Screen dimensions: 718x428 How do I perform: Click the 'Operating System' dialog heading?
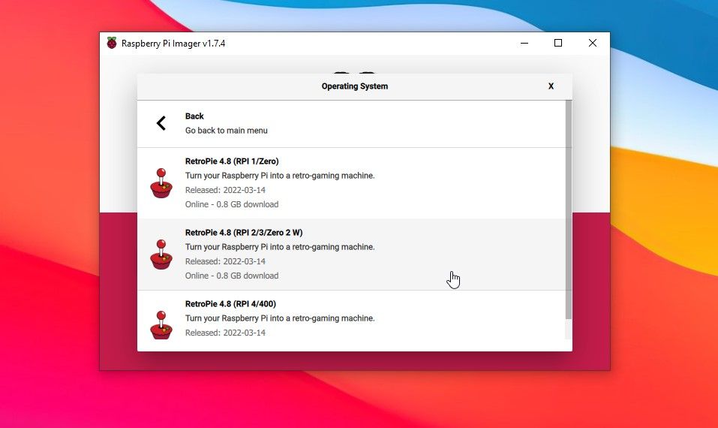point(354,86)
